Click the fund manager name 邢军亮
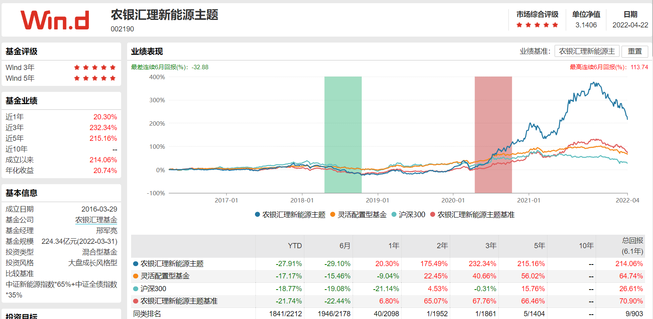 point(106,231)
